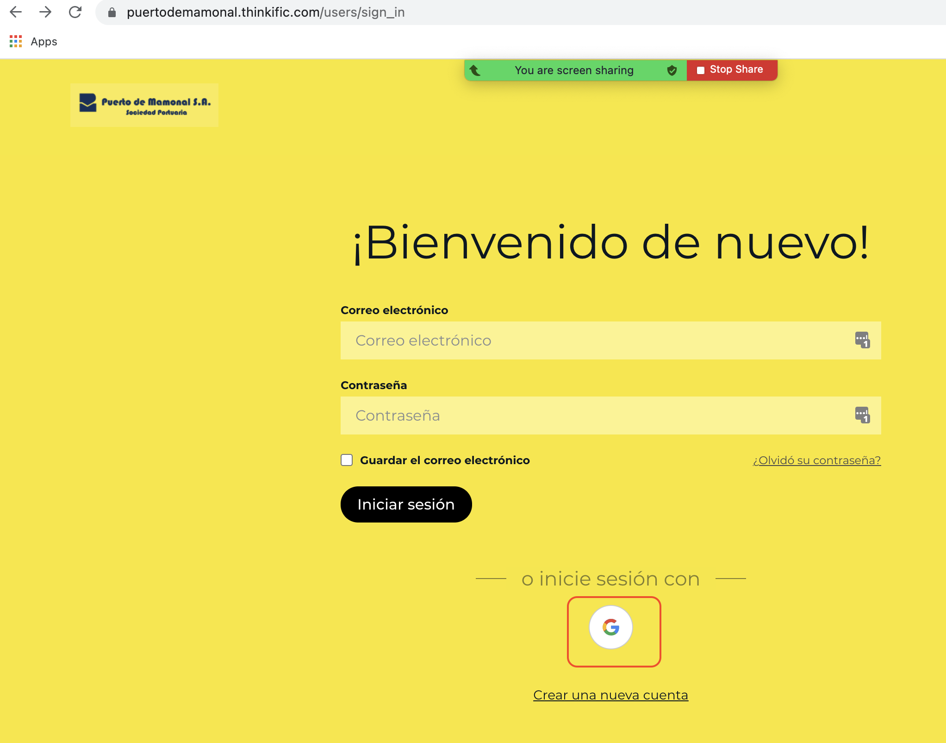Open the Puerto de Mamonal S.A. logo
Viewport: 946px width, 743px height.
[x=144, y=106]
